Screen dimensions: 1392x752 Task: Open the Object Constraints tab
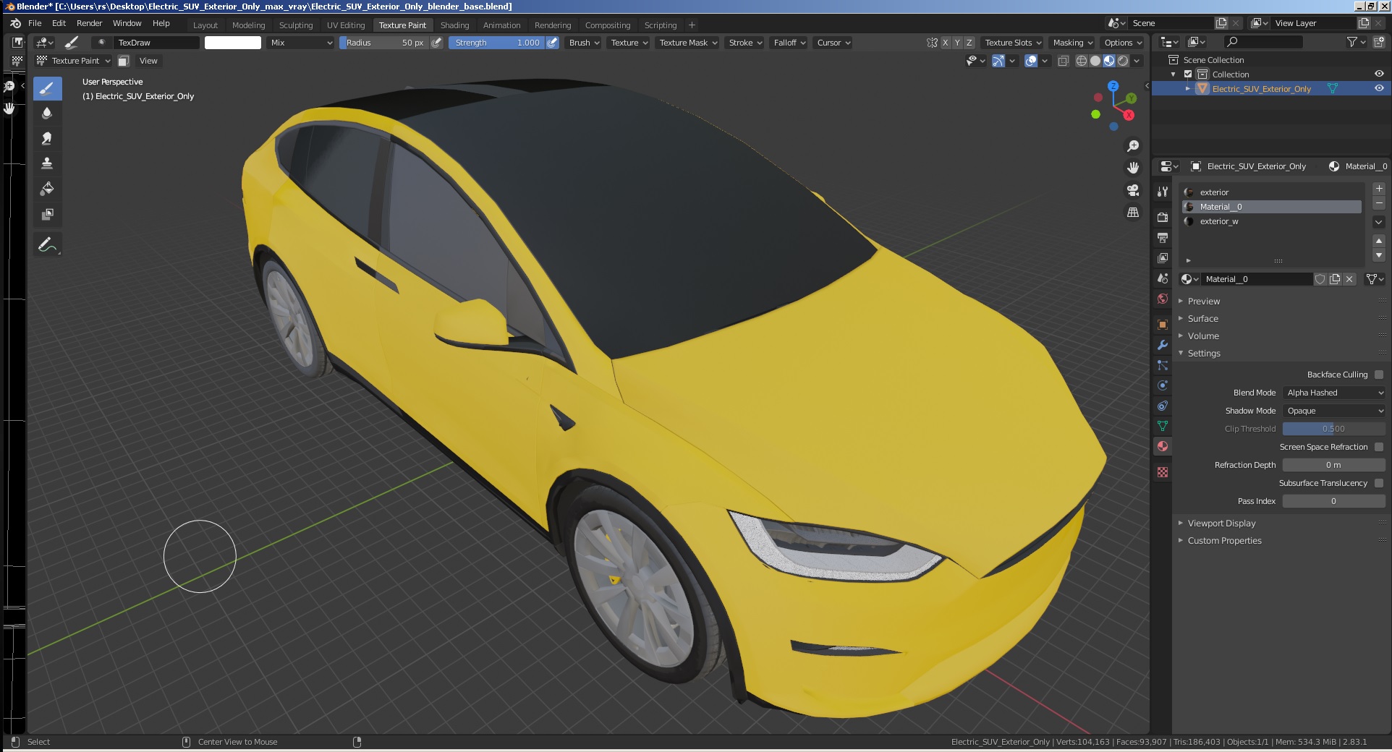pos(1163,406)
